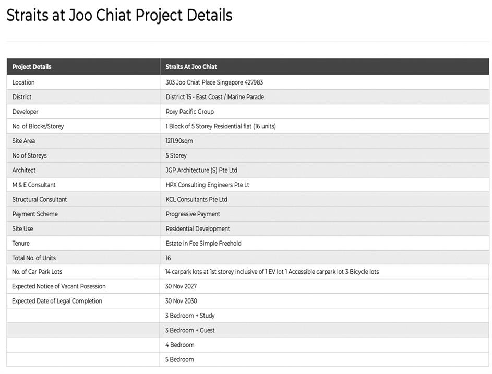The height and width of the screenshot is (374, 492).
Task: Click the "District 15 - East Coast / Marine Parade" cell
Action: [x=214, y=97]
